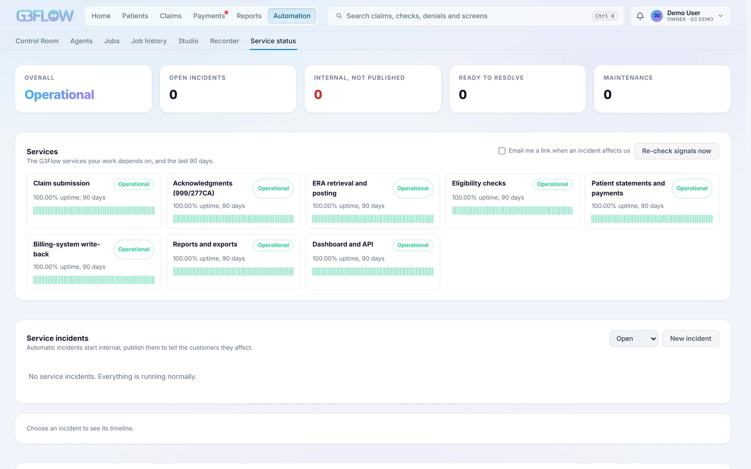The image size is (751, 469).
Task: Click the G3Flow logo
Action: coord(45,16)
